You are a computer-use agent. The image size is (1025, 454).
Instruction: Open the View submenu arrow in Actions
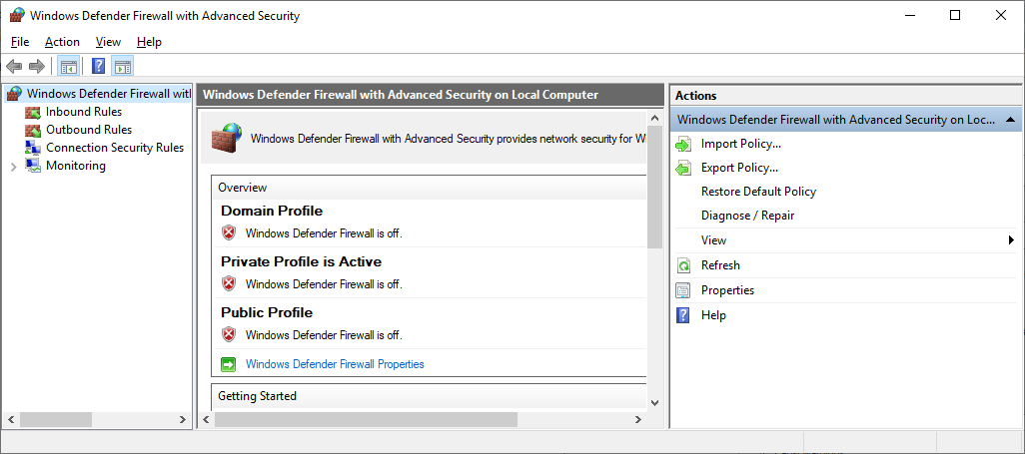(x=1011, y=240)
